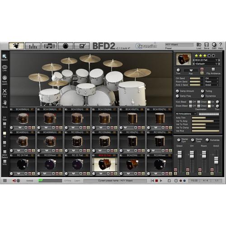Click return-to-start transport button
Image resolution: width=226 pixels, height=226 pixels.
[x=152, y=180]
